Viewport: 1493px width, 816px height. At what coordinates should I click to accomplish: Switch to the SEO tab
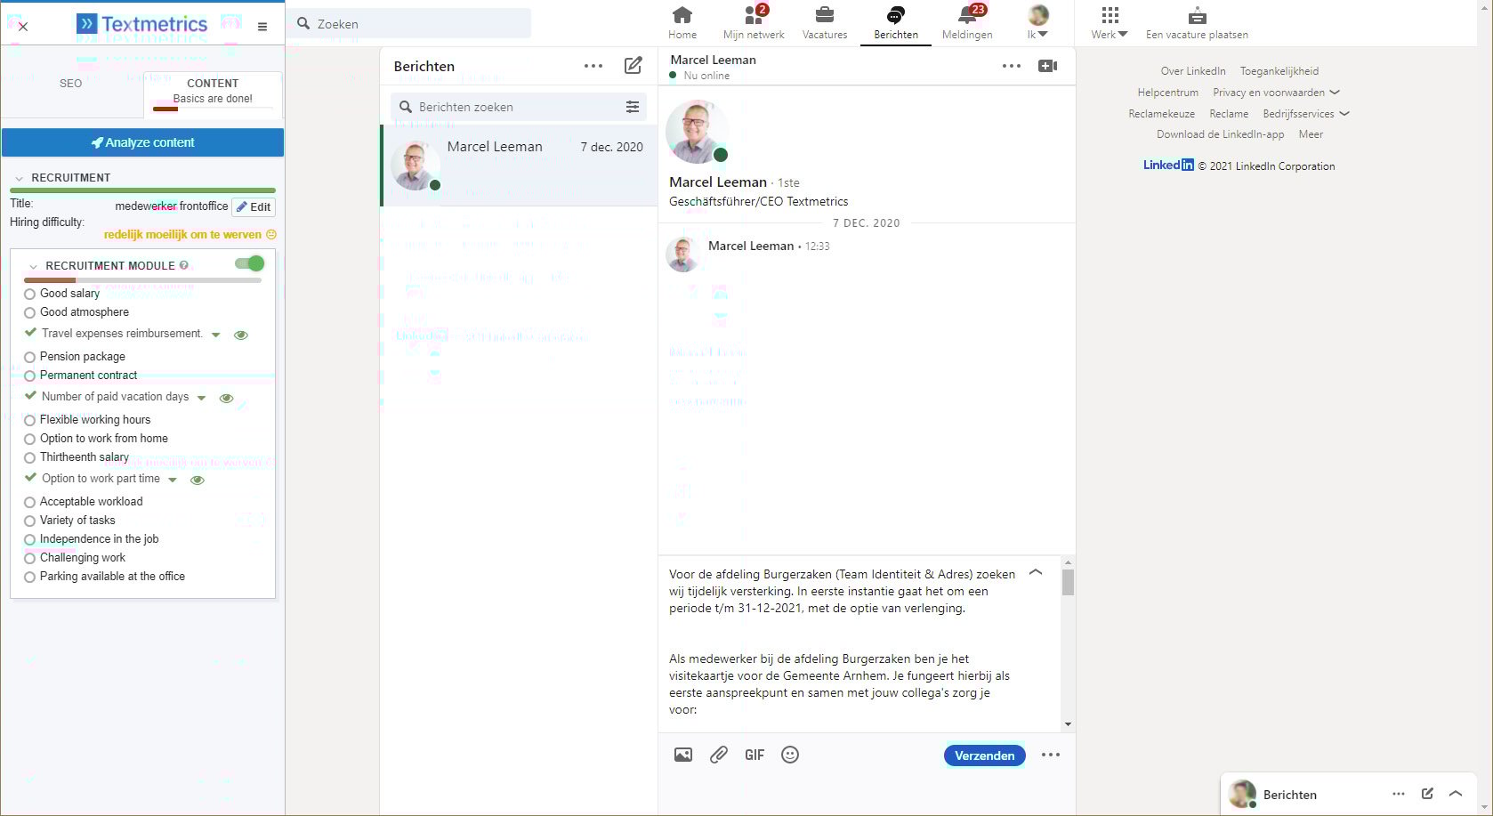point(71,84)
